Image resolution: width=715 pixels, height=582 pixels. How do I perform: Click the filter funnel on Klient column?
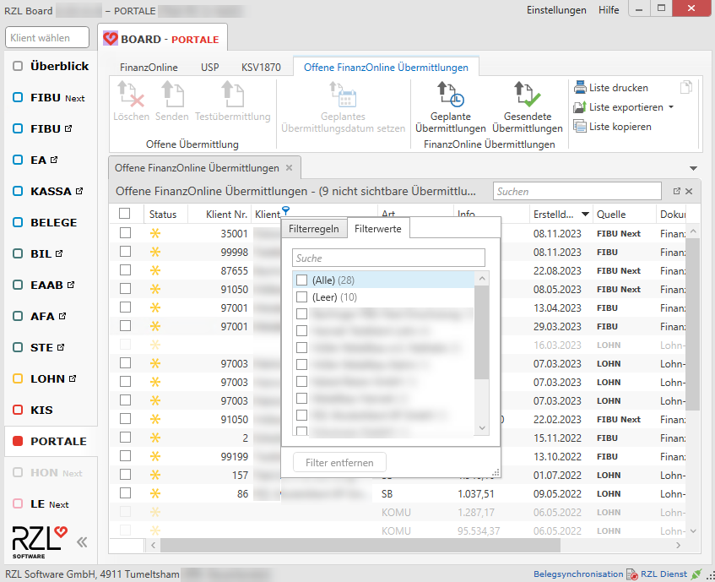[x=286, y=210]
